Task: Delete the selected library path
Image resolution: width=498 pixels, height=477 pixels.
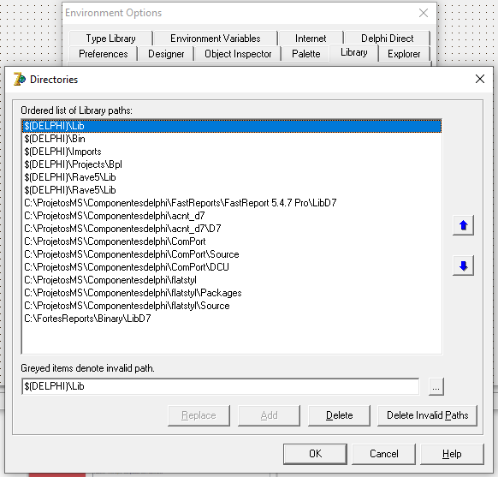Action: point(339,415)
